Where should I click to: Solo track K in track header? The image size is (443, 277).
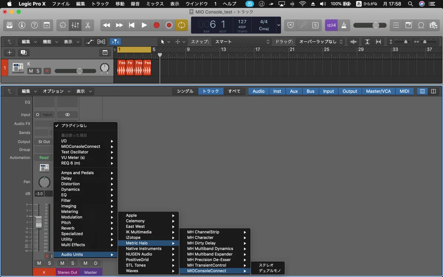38,71
